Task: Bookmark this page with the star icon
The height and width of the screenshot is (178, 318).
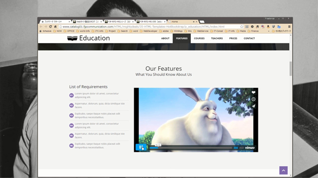Action: pyautogui.click(x=241, y=27)
